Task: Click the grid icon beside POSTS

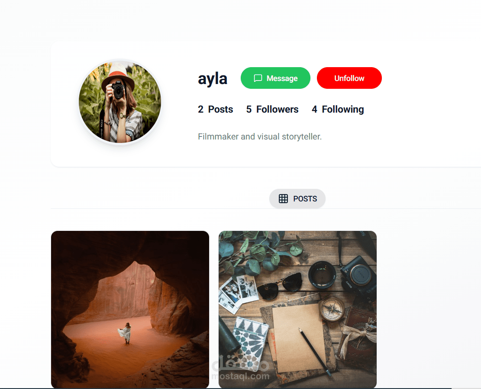Action: [283, 199]
